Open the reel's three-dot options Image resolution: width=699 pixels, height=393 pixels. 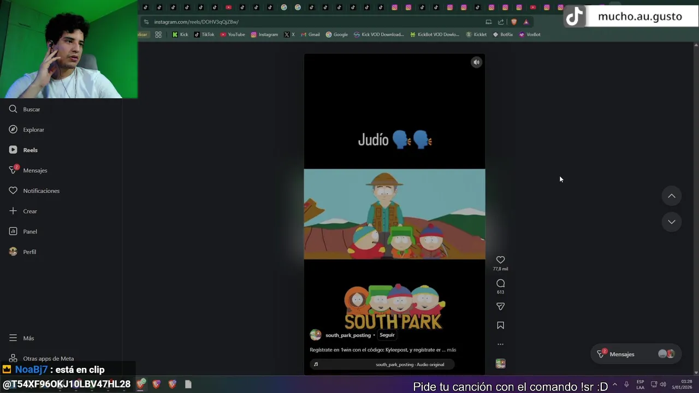point(500,344)
